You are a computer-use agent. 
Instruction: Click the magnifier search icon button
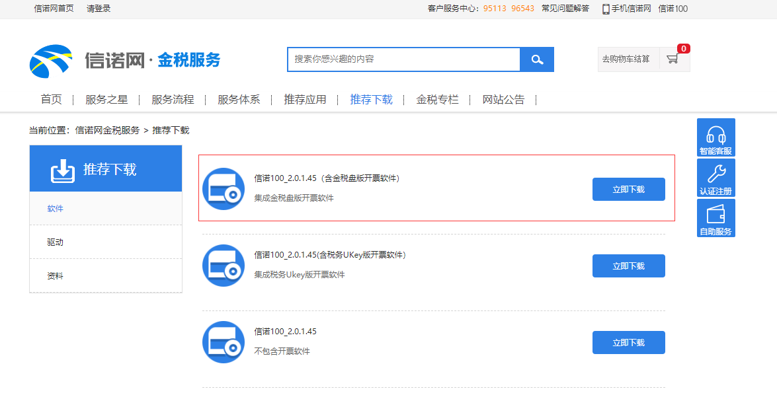(537, 59)
